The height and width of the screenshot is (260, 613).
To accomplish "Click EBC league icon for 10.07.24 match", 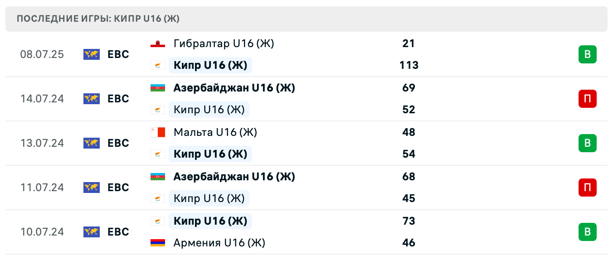I will [92, 232].
